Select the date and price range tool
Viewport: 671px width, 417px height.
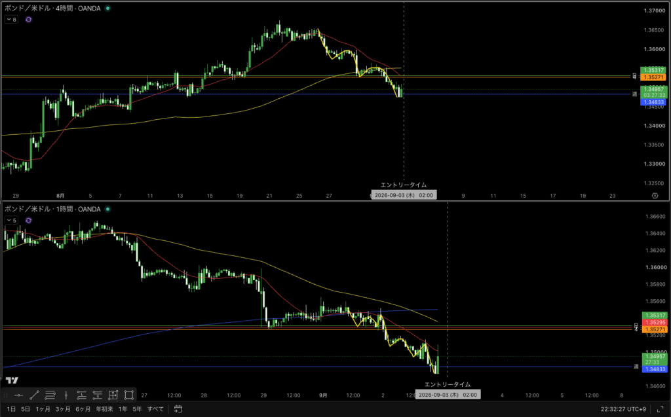pos(113,395)
